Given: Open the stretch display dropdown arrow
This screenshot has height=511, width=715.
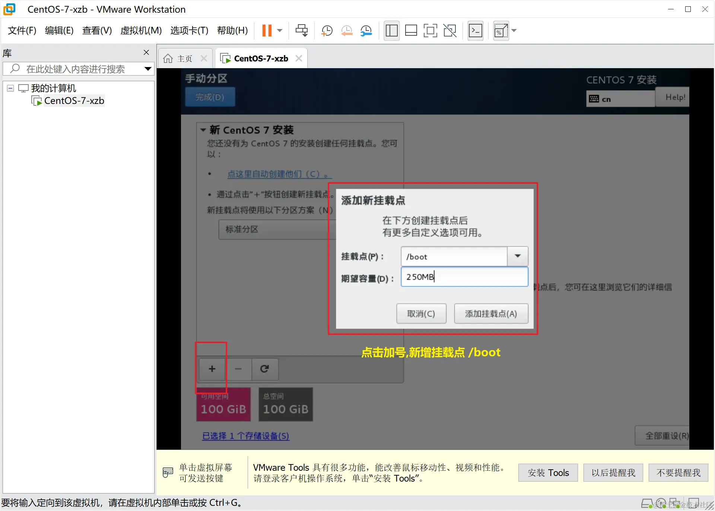Looking at the screenshot, I should click(x=514, y=31).
